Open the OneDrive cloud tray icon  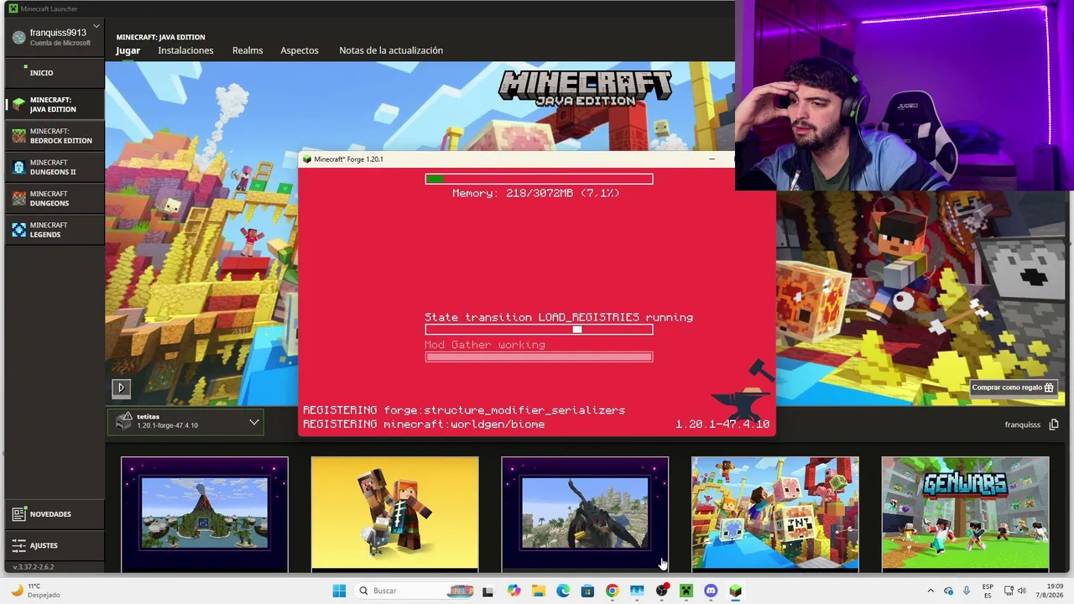click(x=948, y=591)
